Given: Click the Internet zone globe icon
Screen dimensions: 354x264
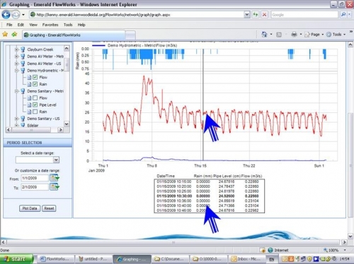Looking at the screenshot, I should (x=270, y=250).
